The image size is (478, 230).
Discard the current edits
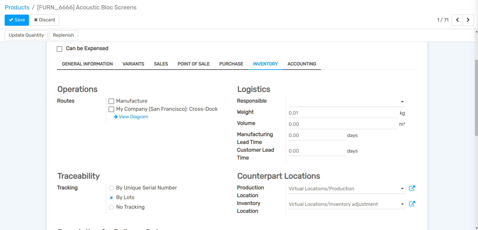click(45, 20)
